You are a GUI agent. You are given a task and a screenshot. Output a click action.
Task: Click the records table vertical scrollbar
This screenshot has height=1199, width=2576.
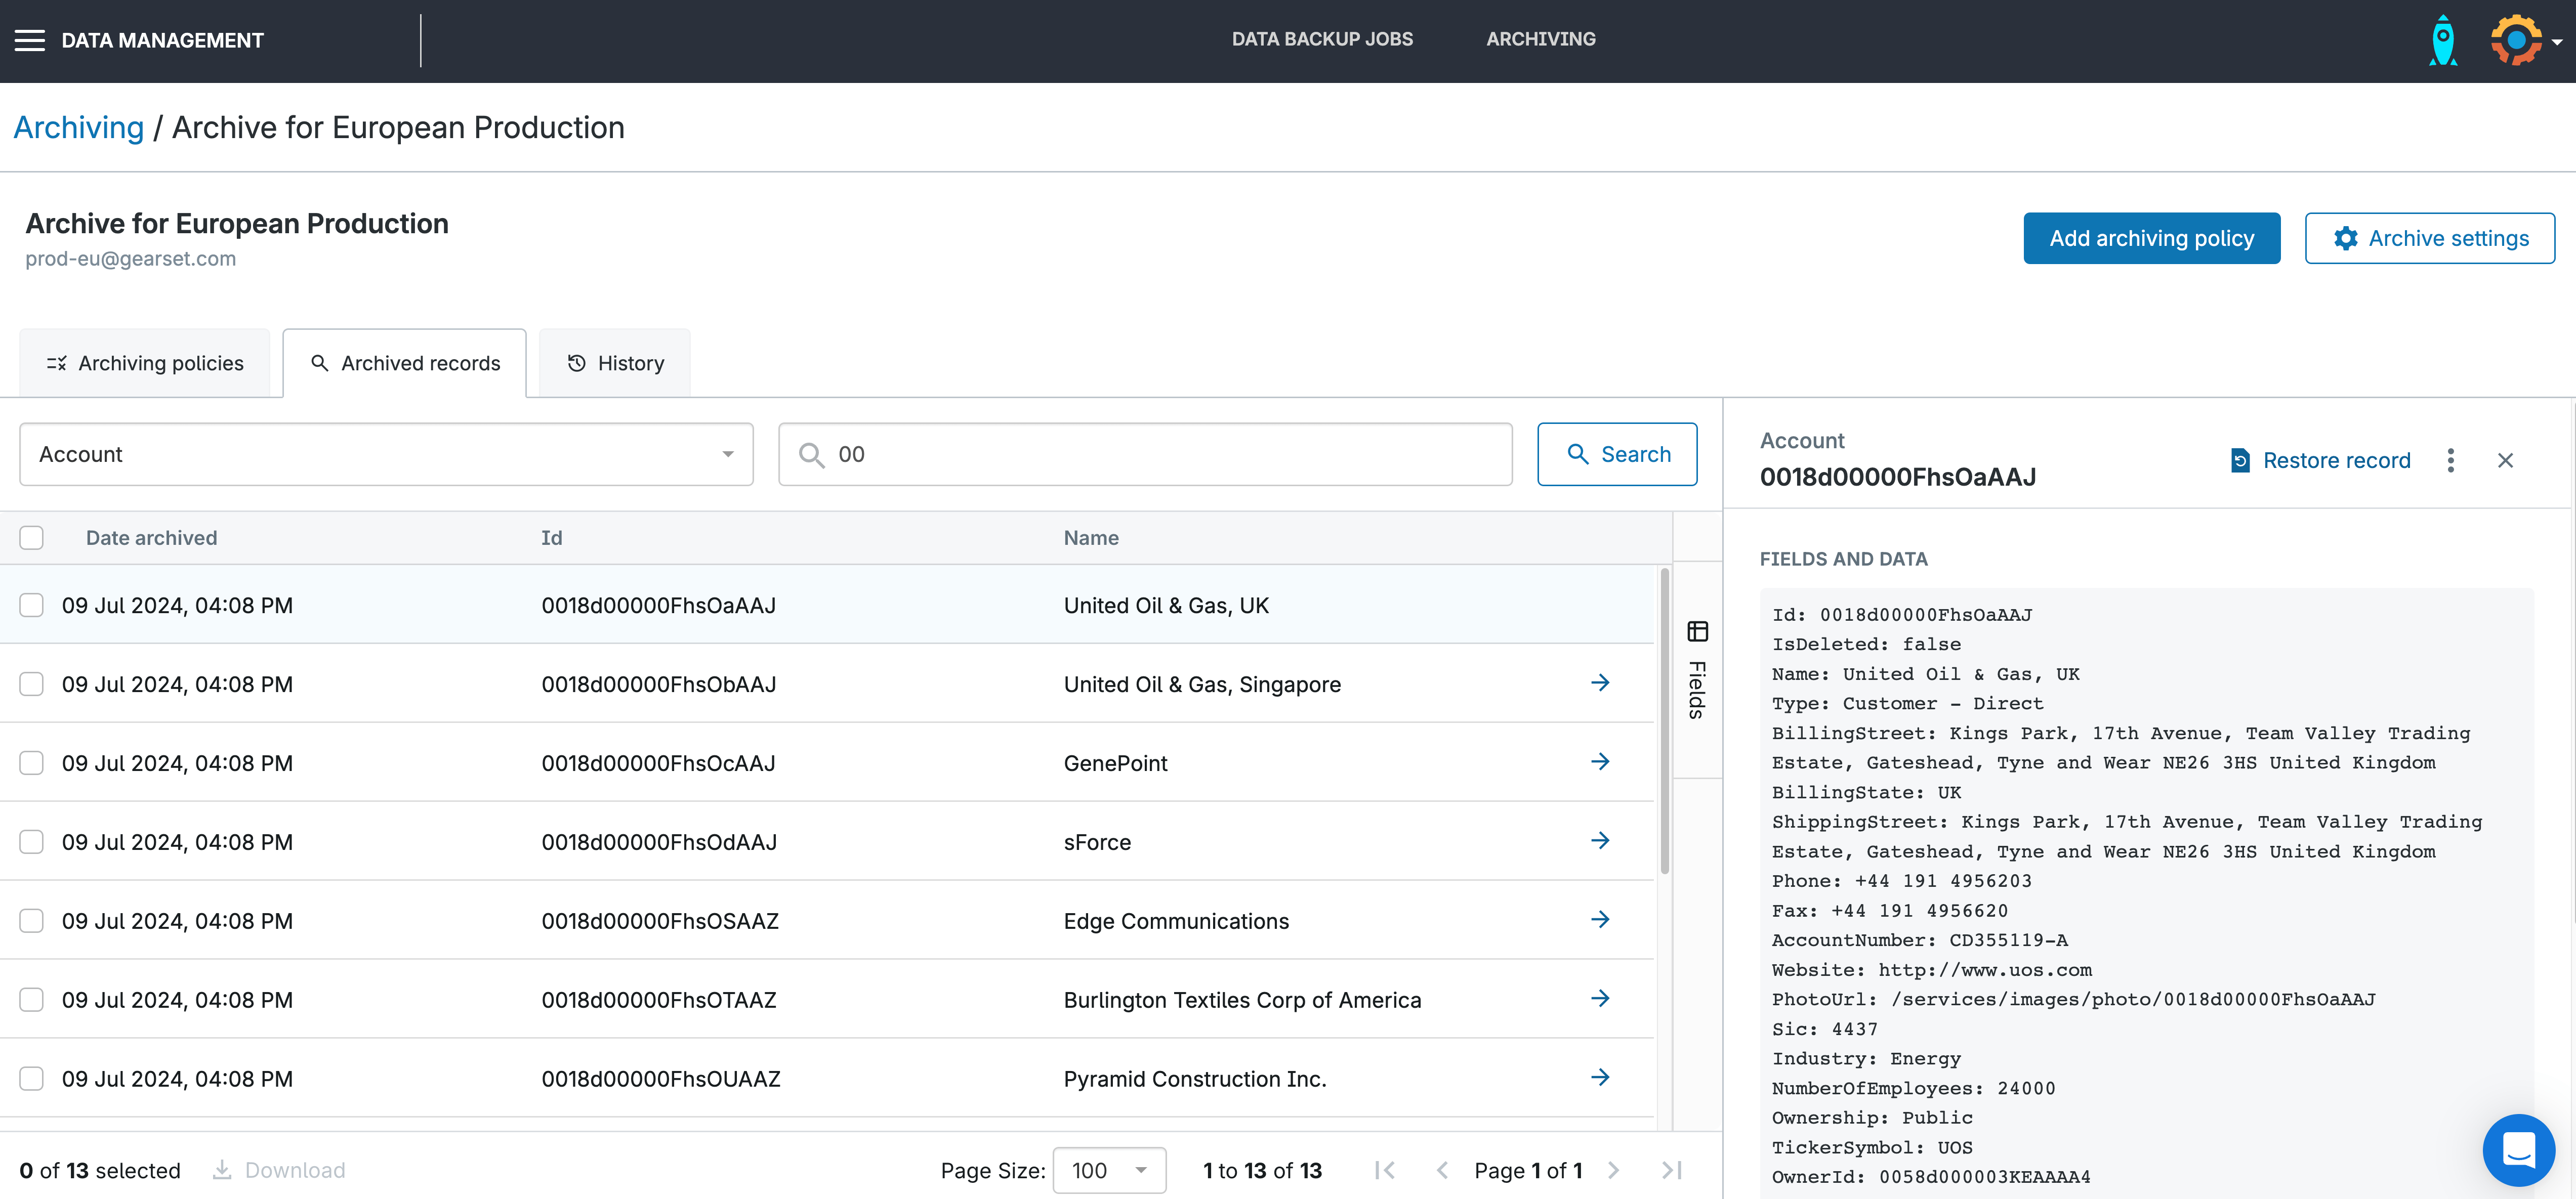[x=1664, y=720]
